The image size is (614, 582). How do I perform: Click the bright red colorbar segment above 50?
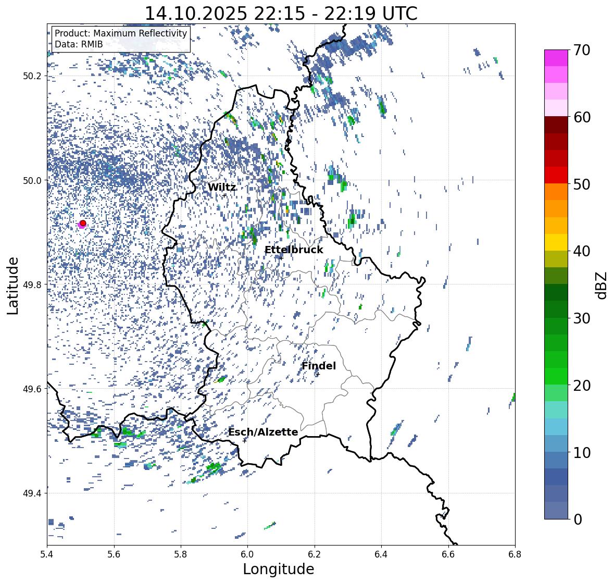tap(556, 175)
